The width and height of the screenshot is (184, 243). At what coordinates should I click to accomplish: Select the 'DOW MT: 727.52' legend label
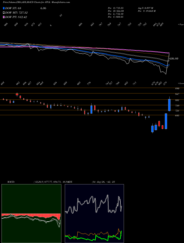(x=16, y=13)
